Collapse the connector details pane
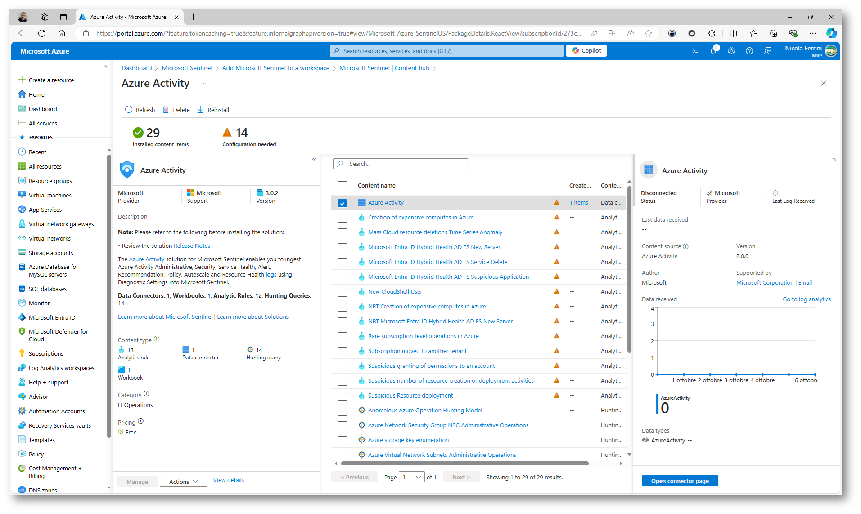Viewport: 861px width, 514px height. pos(834,160)
